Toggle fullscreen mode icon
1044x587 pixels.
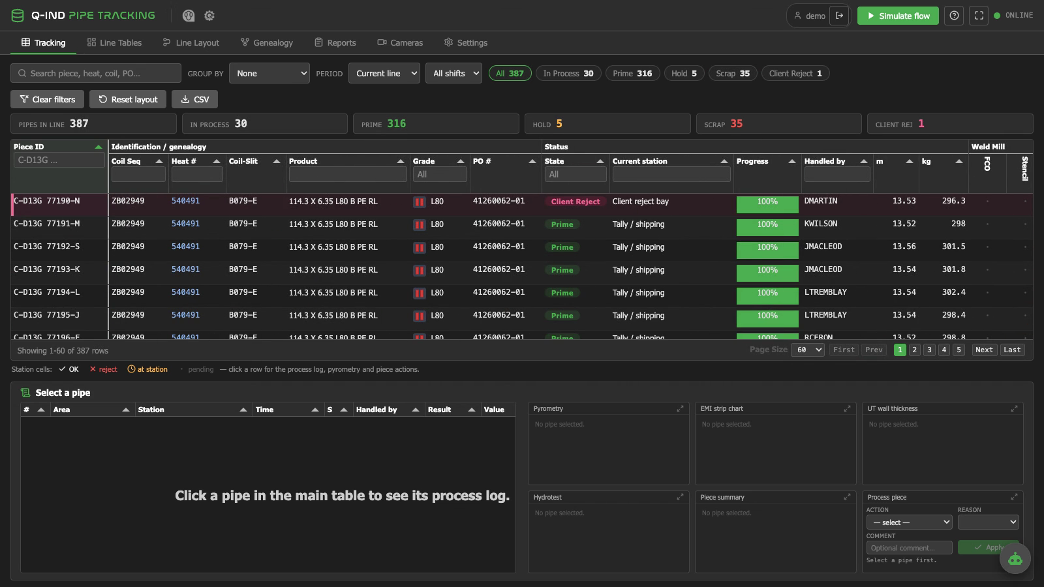979,16
